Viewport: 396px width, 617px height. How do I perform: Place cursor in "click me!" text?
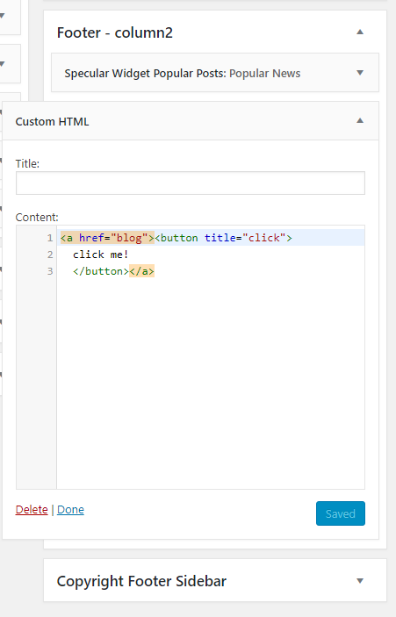[100, 255]
